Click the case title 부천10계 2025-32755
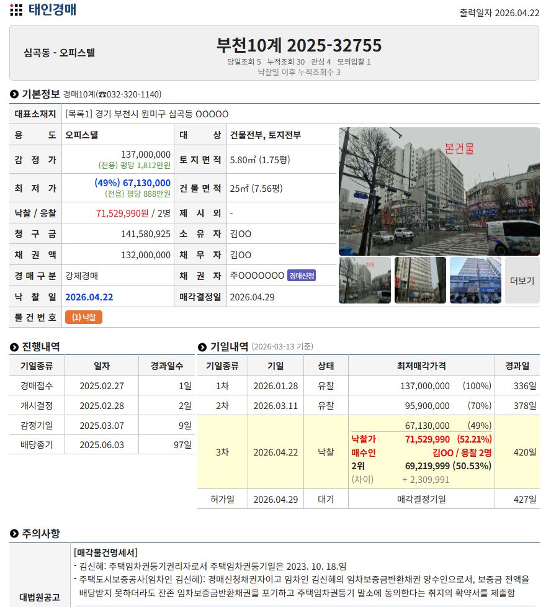 click(298, 45)
